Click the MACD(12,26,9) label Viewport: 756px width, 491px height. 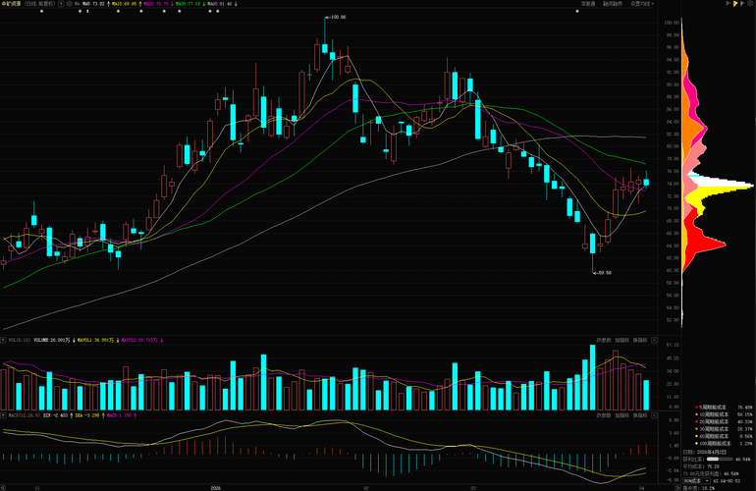[x=25, y=415]
